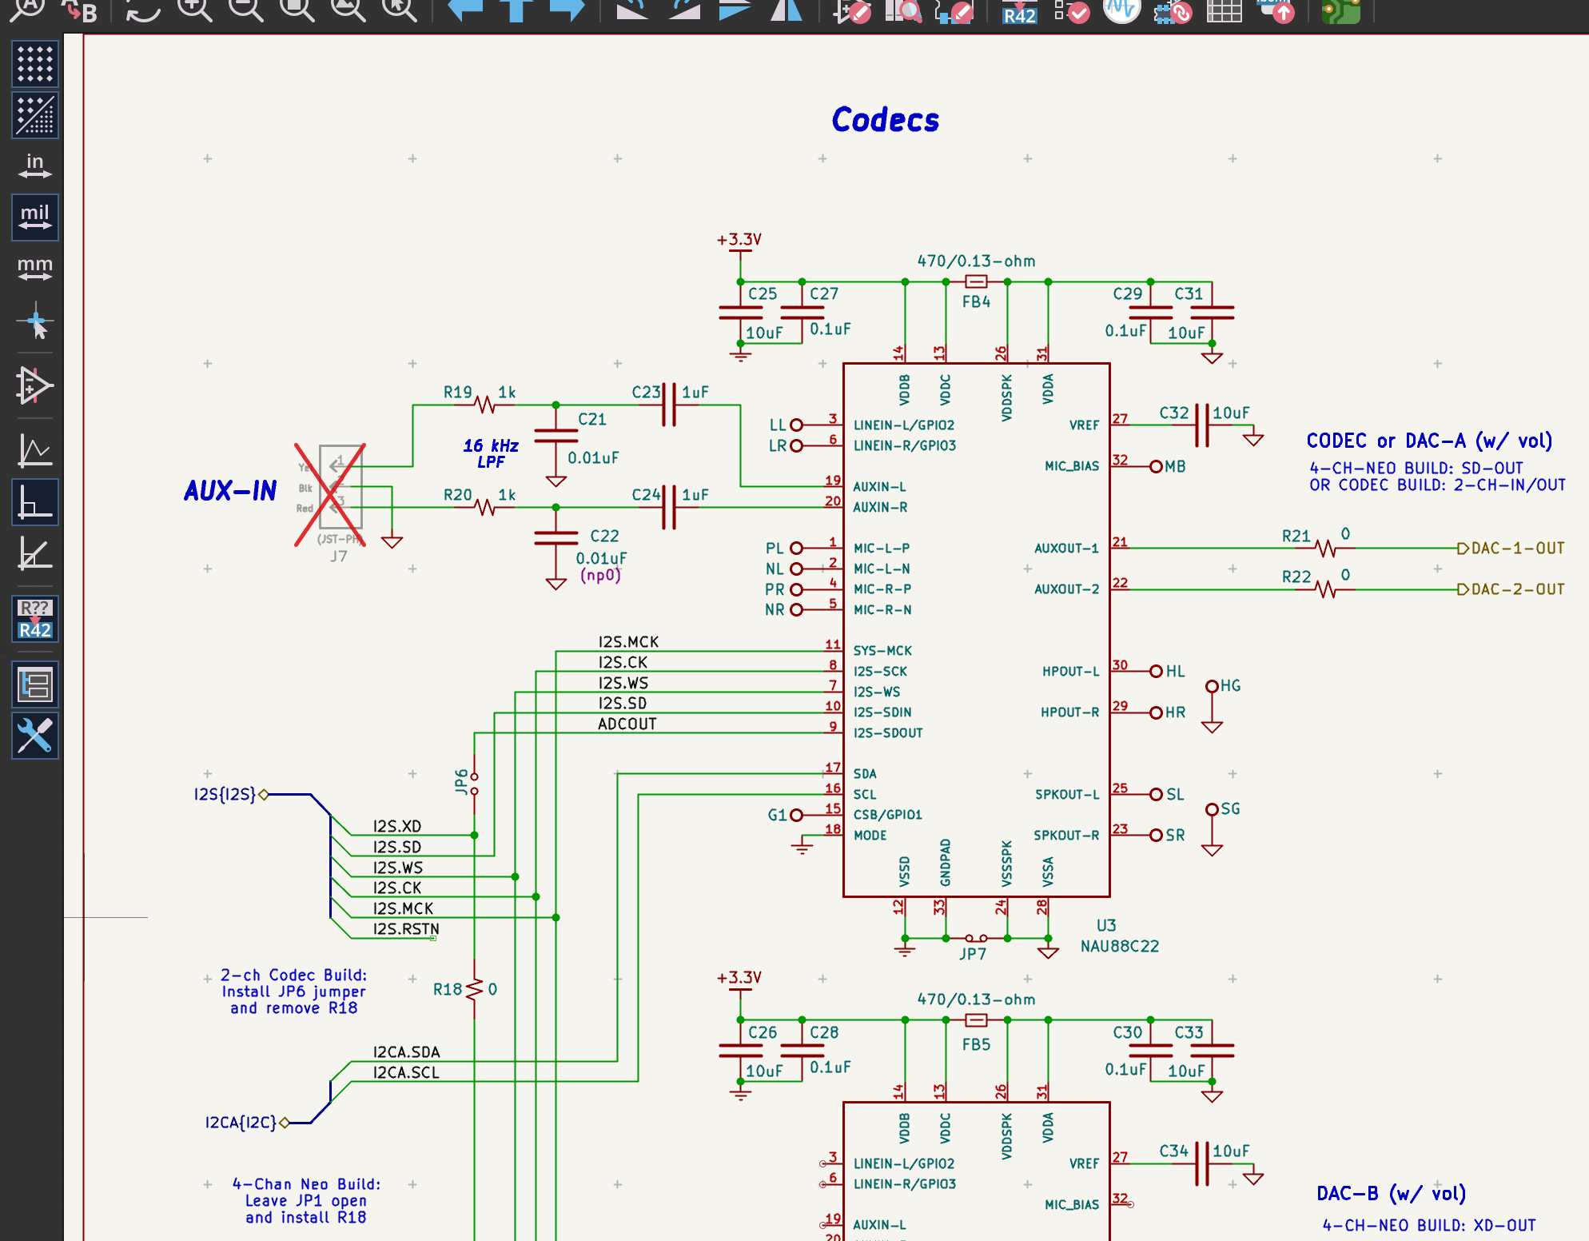
Task: Constrain lines to 90-degree mode
Action: [x=35, y=502]
